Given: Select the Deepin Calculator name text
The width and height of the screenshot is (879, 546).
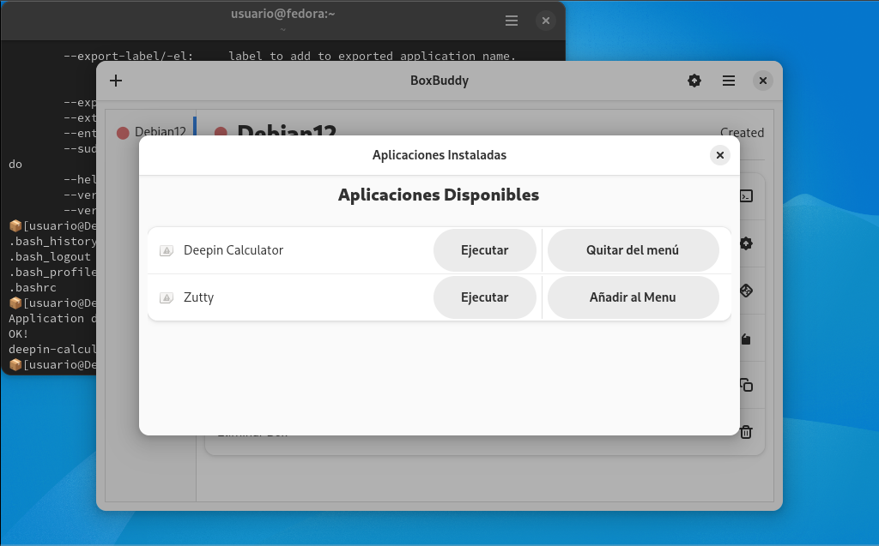Looking at the screenshot, I should 233,250.
